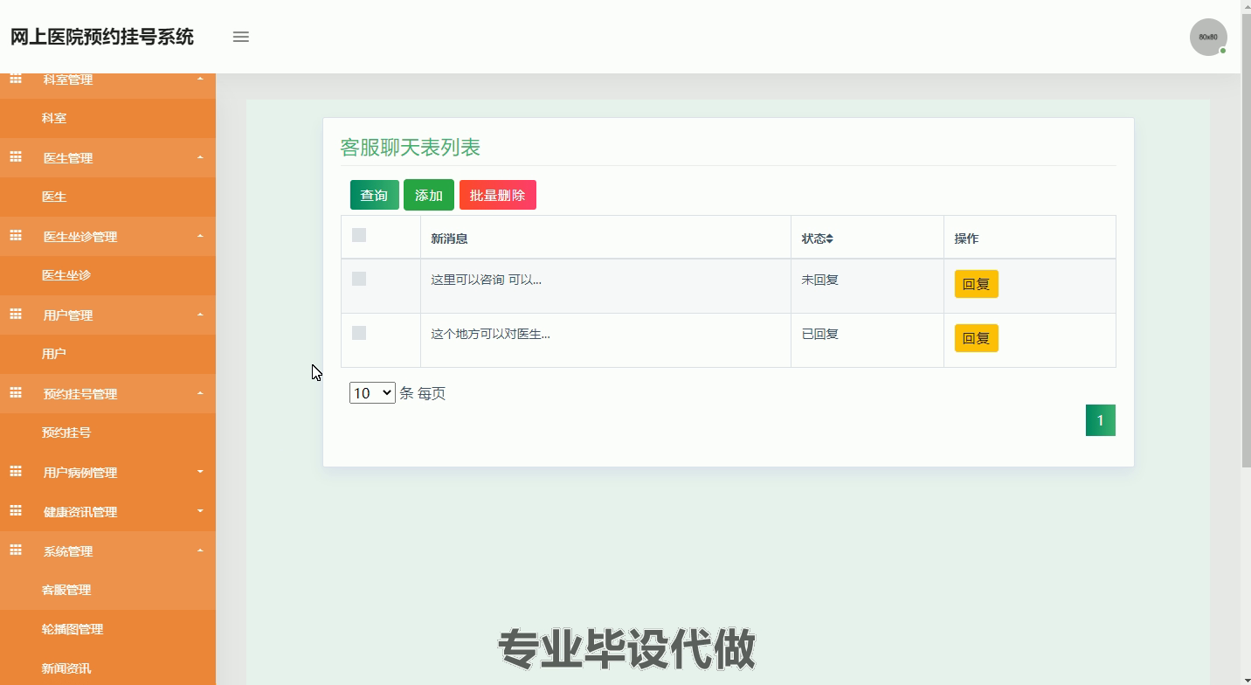The image size is (1251, 685).
Task: Collapse the 预约挂号管理 menu arrow
Action: pyautogui.click(x=200, y=393)
